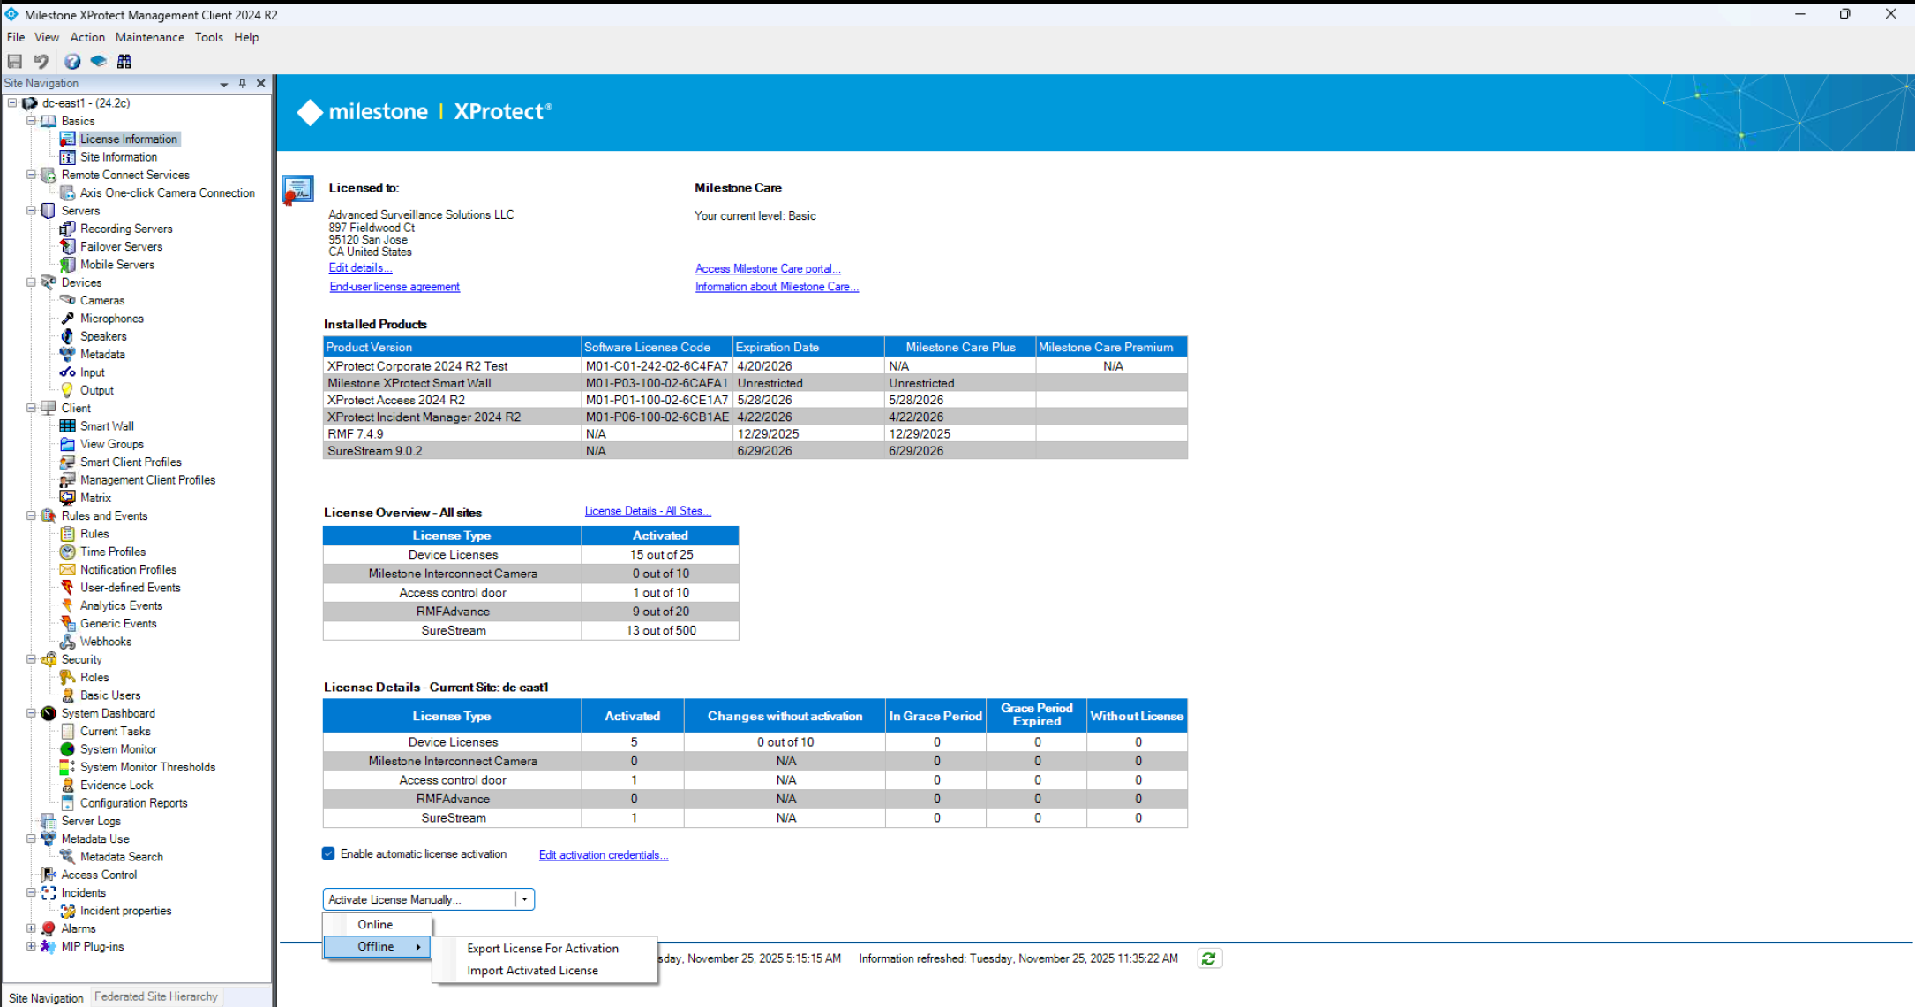Open Activate License Manually dropdown arrow
The image size is (1915, 1007).
pyautogui.click(x=524, y=899)
